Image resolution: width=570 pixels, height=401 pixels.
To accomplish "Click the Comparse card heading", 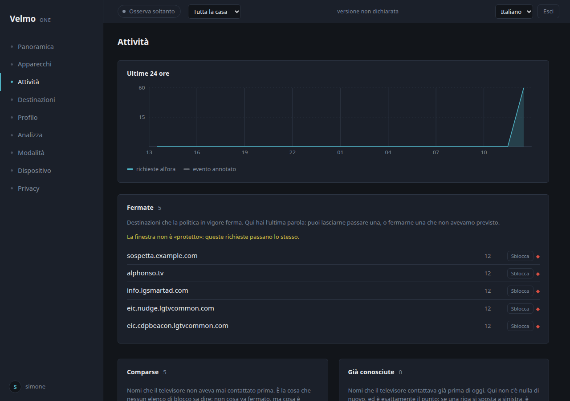I will coord(142,372).
